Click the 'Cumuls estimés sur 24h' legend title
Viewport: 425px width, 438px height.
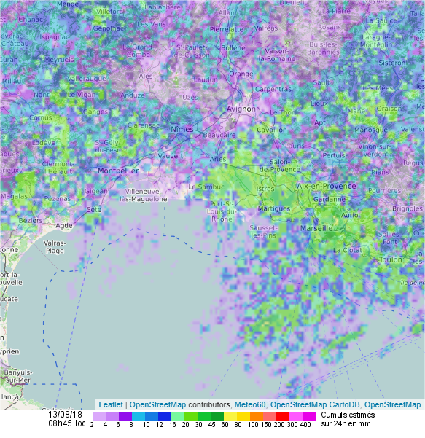tap(348, 419)
